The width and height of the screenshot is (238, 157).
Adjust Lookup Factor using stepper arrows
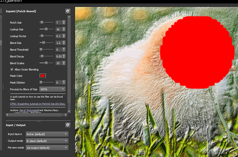(x=64, y=36)
